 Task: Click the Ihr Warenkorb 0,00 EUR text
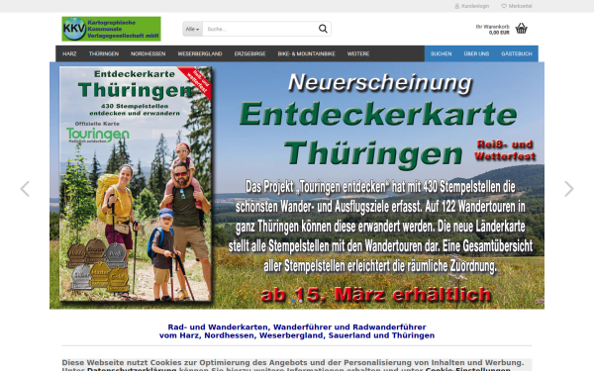[x=492, y=30]
